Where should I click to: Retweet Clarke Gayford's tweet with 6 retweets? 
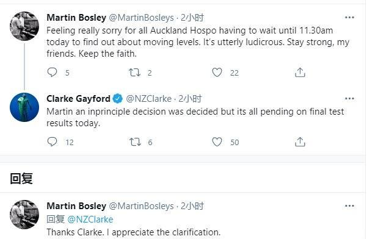(135, 142)
